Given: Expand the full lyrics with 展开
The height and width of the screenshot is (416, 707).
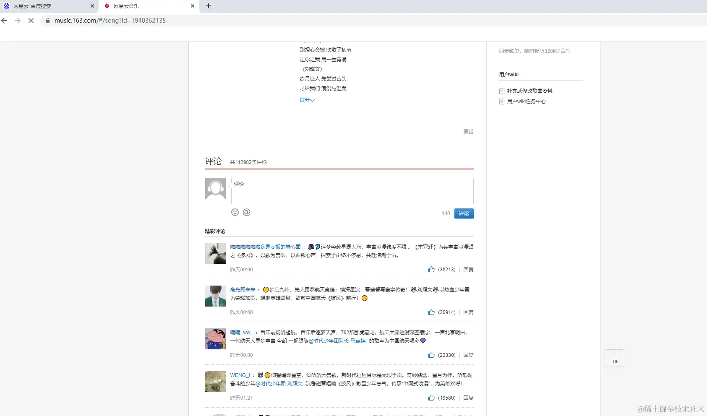Looking at the screenshot, I should coord(307,100).
